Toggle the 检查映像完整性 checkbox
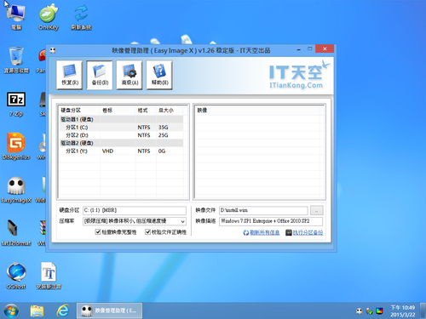The image size is (426, 319). [x=98, y=232]
